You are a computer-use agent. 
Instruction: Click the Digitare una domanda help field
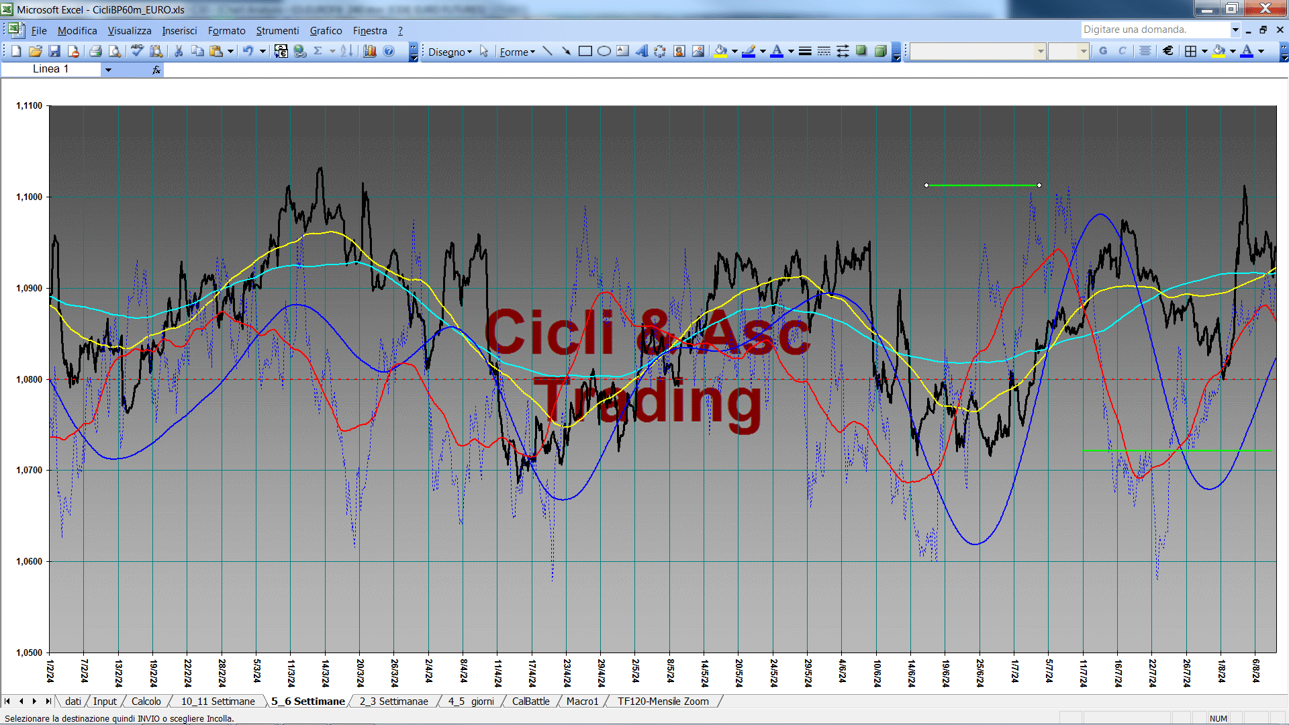[1155, 30]
